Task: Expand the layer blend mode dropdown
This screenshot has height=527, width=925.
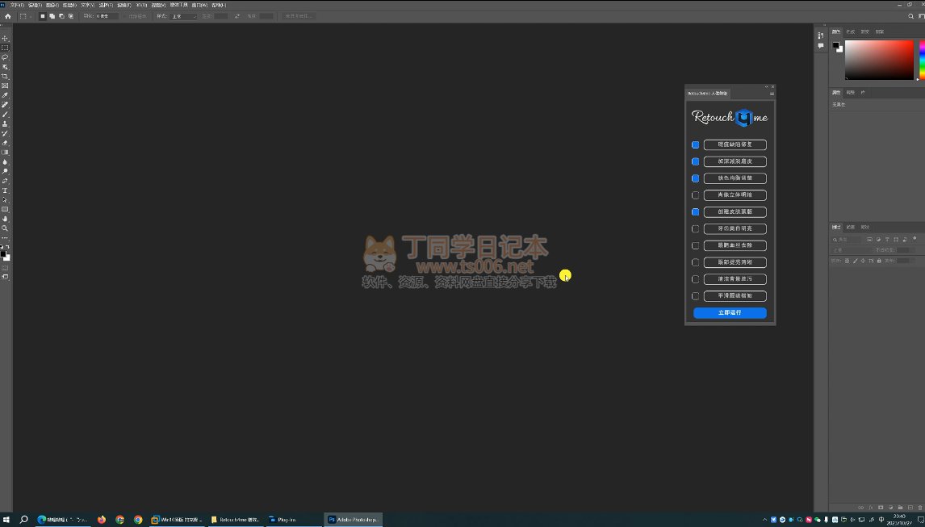Action: point(848,250)
